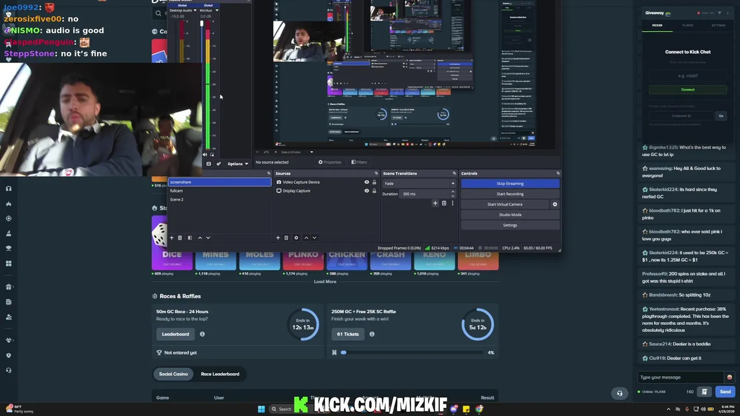The height and width of the screenshot is (416, 740).
Task: Open the shield icon in Stake sidebar
Action: (8, 355)
